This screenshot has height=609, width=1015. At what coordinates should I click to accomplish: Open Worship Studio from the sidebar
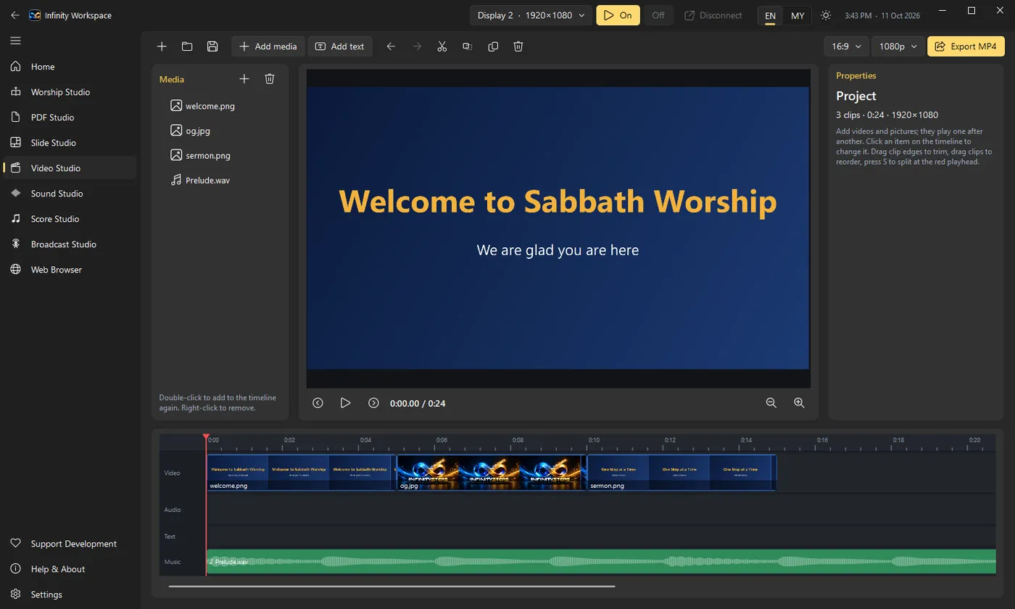point(70,92)
